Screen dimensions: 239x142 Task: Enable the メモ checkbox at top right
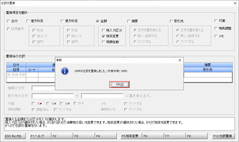[216, 36]
